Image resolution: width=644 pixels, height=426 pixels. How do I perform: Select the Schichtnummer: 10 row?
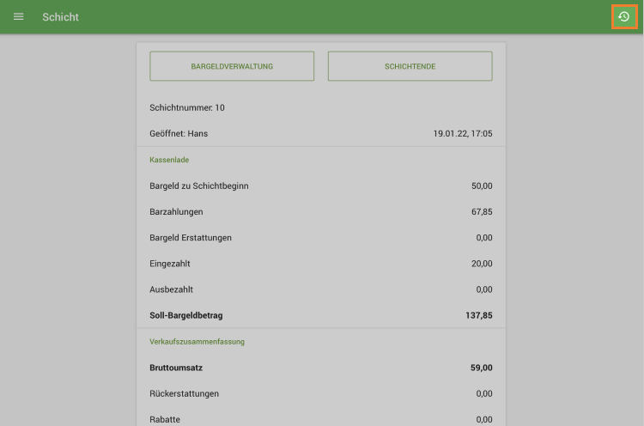pos(187,107)
